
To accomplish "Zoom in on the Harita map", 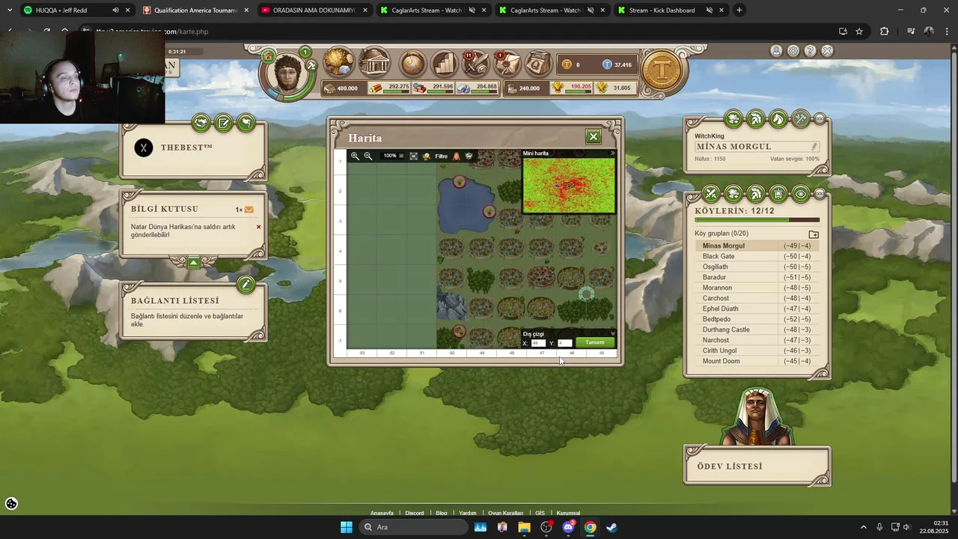I will [x=355, y=156].
